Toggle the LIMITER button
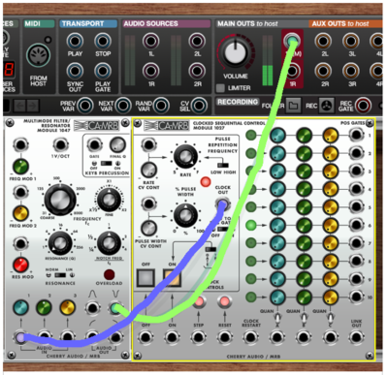The height and width of the screenshot is (375, 388). tap(220, 88)
